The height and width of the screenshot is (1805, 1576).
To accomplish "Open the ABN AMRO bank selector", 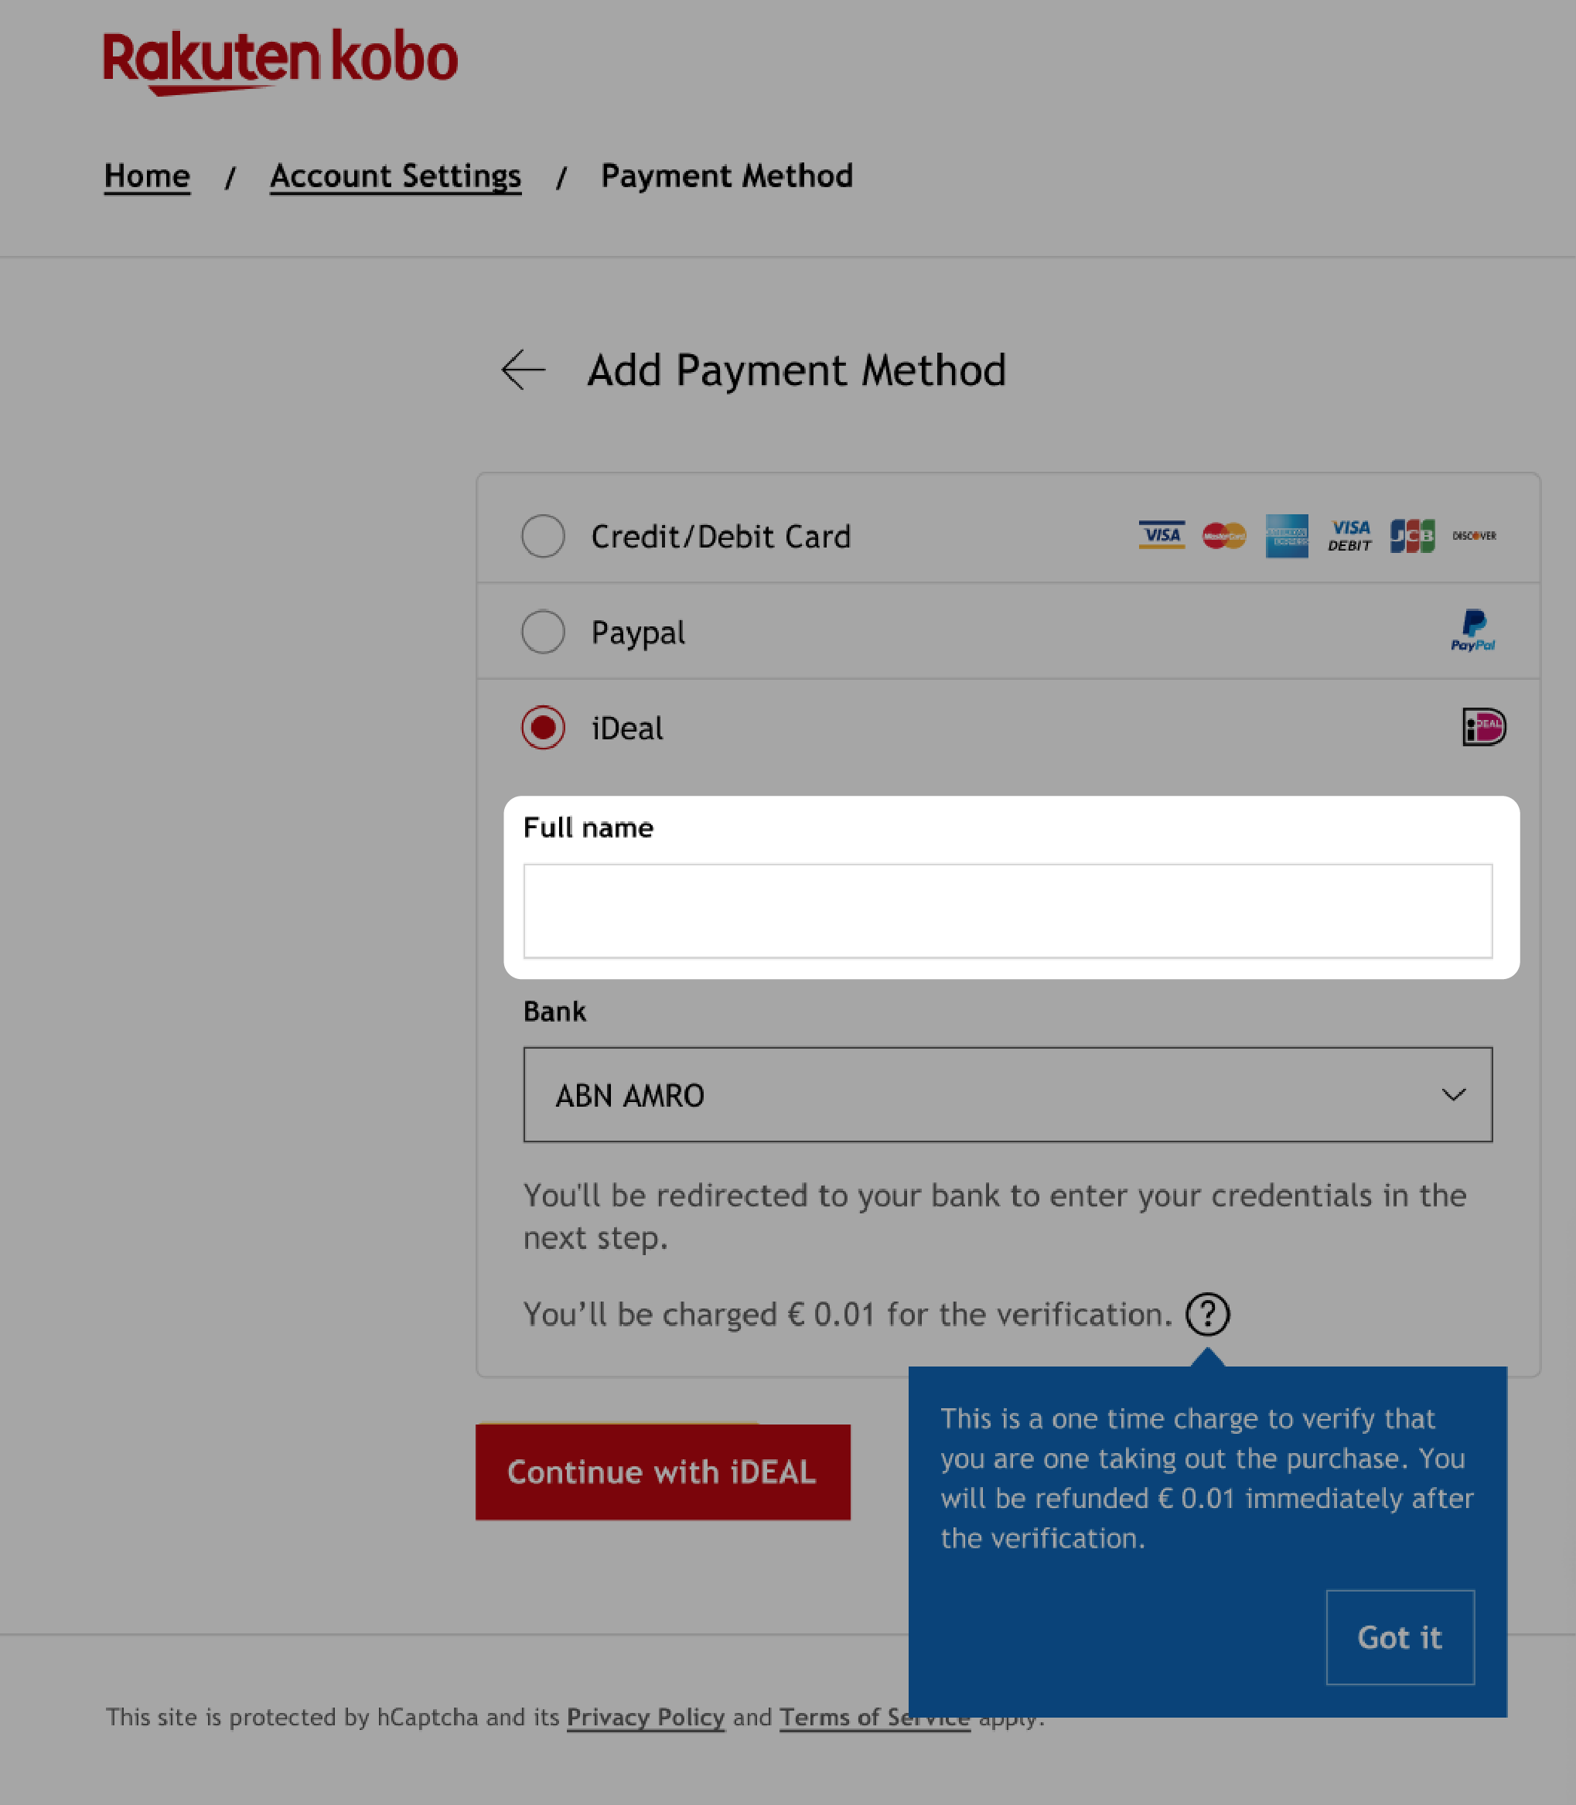I will pos(1007,1094).
